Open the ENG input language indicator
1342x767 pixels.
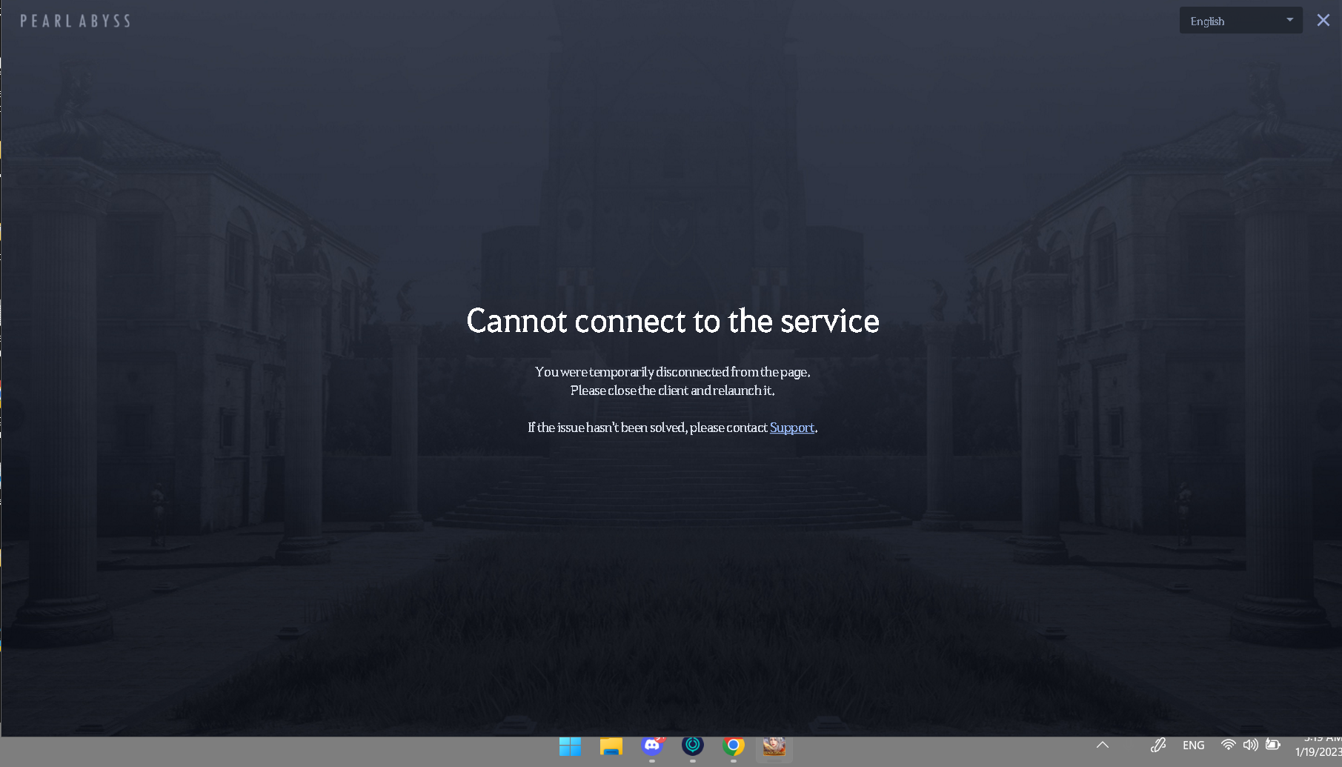(x=1194, y=746)
